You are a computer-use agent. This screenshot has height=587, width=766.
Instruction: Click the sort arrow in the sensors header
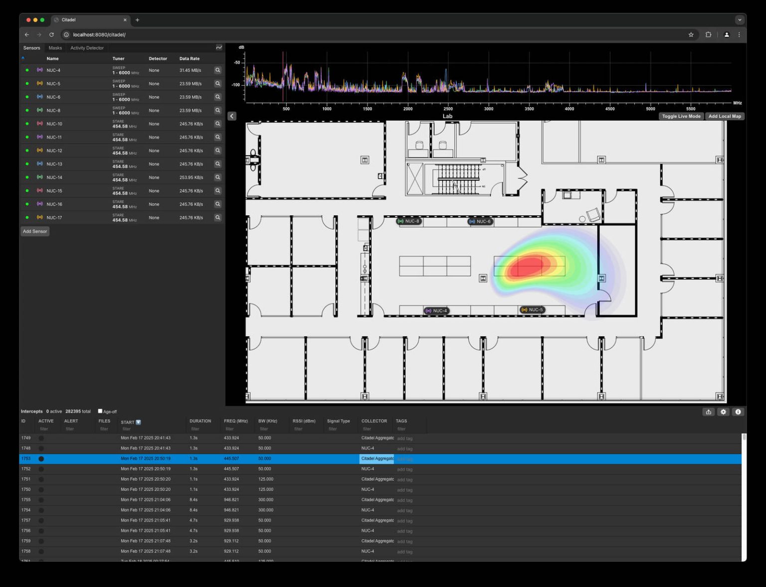coord(23,58)
